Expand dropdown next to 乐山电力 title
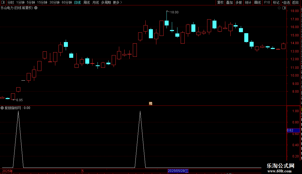The height and width of the screenshot is (174, 302). [x=36, y=8]
